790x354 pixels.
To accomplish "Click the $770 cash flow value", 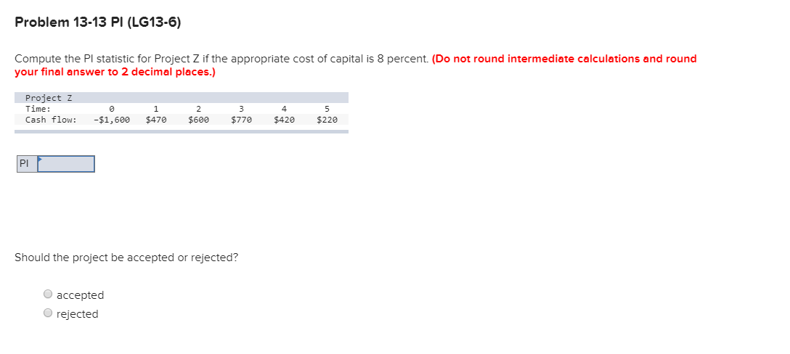I will tap(241, 120).
